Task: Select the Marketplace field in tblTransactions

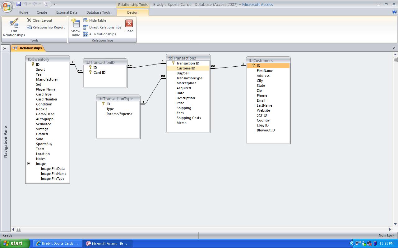Action: [188, 83]
